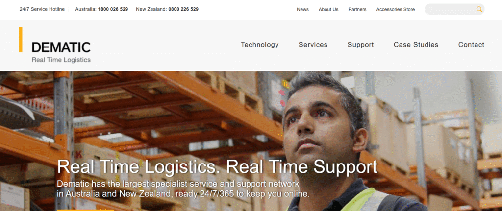Image resolution: width=502 pixels, height=211 pixels.
Task: Click the New Zealand number 0800 226 529
Action: coord(183,9)
